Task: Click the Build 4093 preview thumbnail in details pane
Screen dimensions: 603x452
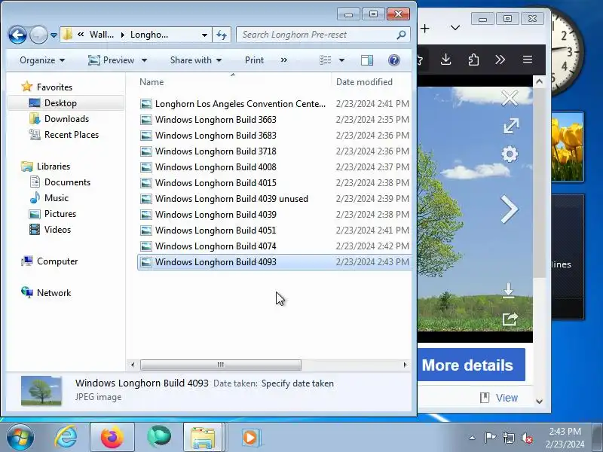Action: [41, 390]
